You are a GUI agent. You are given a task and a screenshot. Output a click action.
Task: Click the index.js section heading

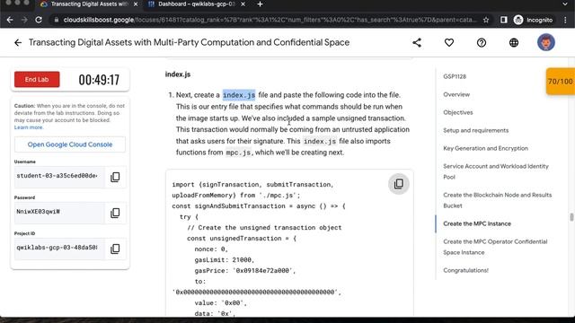pyautogui.click(x=178, y=74)
